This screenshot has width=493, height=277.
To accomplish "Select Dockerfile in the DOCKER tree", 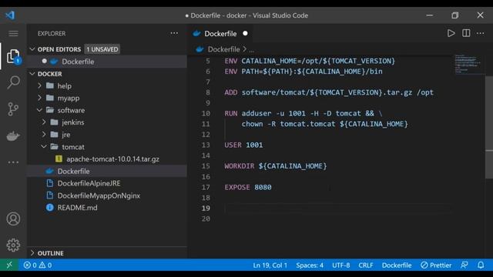I will [107, 171].
